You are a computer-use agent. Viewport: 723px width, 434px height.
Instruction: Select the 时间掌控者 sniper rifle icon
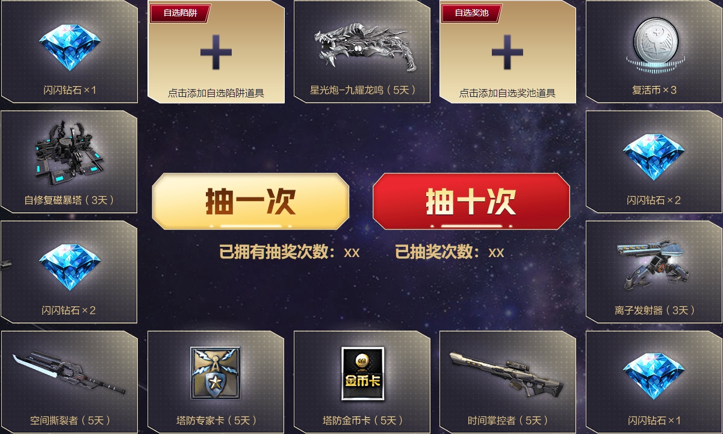pos(508,374)
